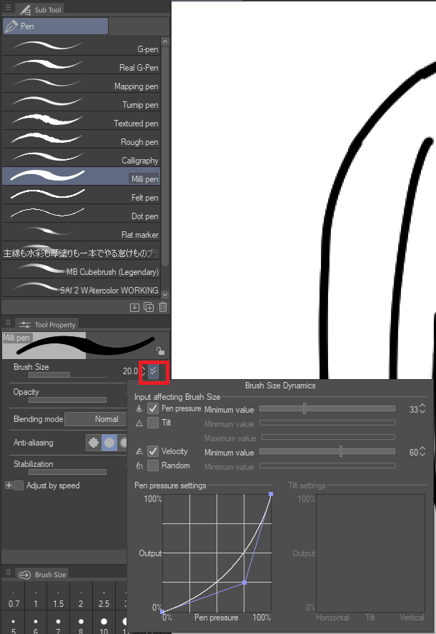Select the Felt pen brush
Viewport: 436px width, 634px height.
81,196
